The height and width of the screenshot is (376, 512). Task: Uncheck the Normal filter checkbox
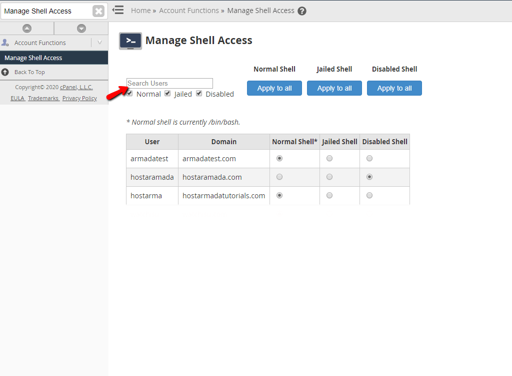pos(129,94)
